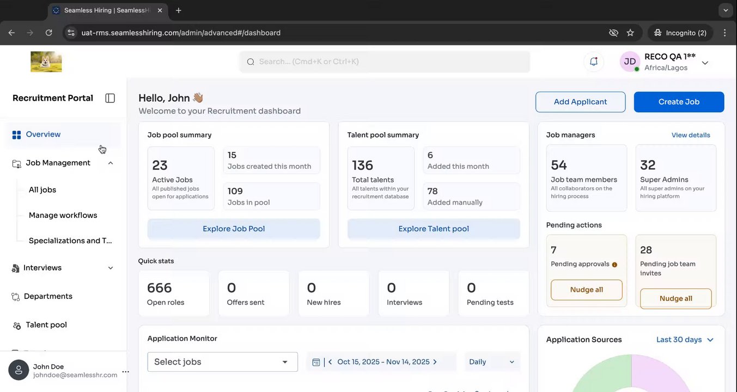Open the Departments menu item
This screenshot has height=392, width=737.
coord(48,296)
